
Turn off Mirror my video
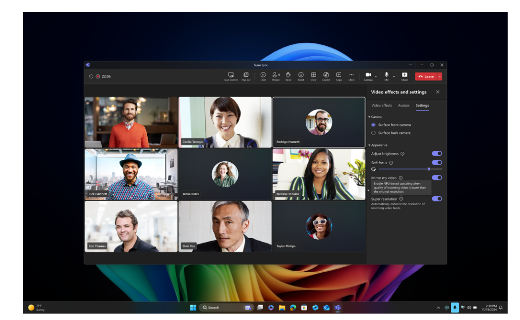(x=437, y=178)
